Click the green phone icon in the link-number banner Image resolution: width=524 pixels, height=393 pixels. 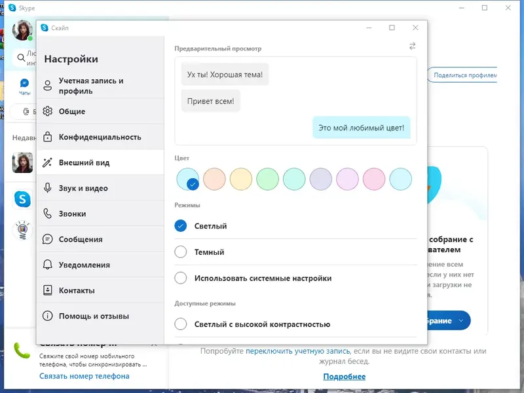coord(22,350)
